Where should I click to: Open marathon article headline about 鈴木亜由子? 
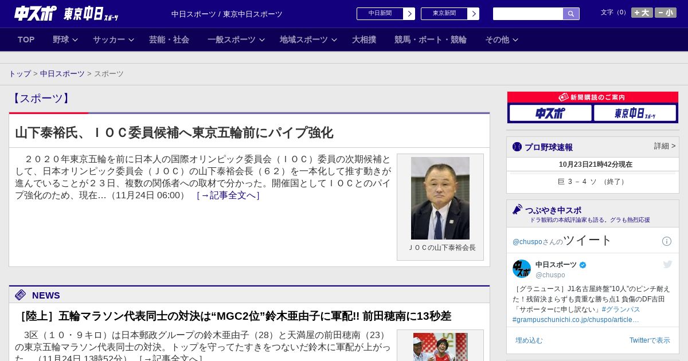point(234,316)
